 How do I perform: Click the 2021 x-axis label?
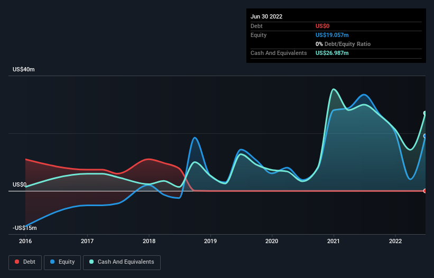334,241
